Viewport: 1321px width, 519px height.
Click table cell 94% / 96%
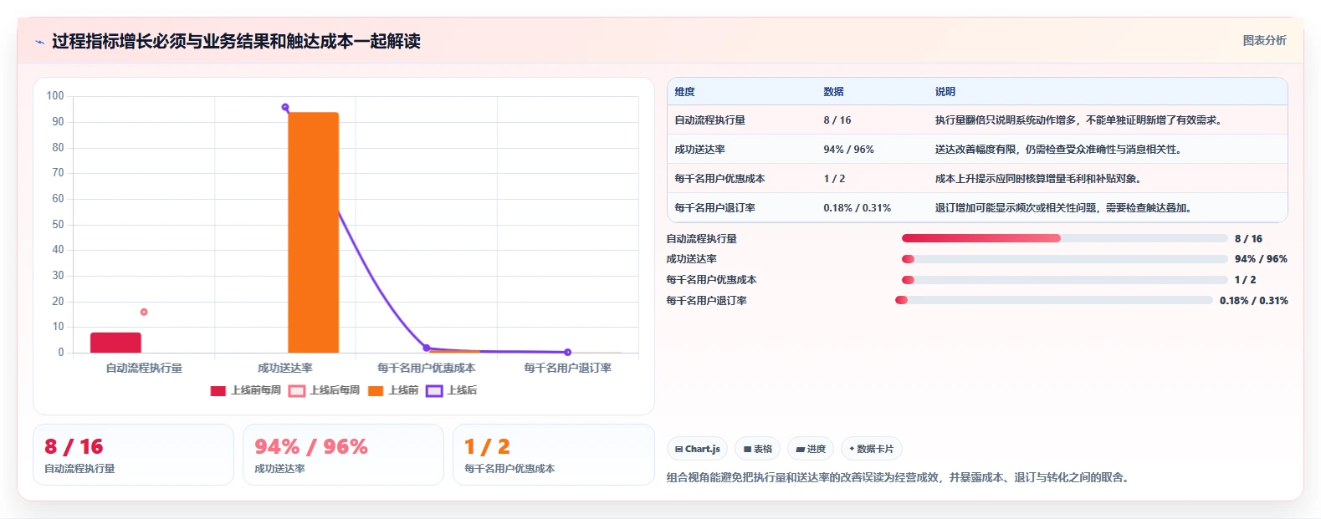tap(848, 150)
